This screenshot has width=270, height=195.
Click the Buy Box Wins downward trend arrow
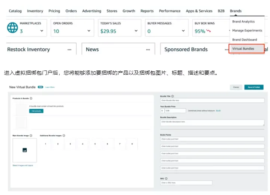click(208, 31)
